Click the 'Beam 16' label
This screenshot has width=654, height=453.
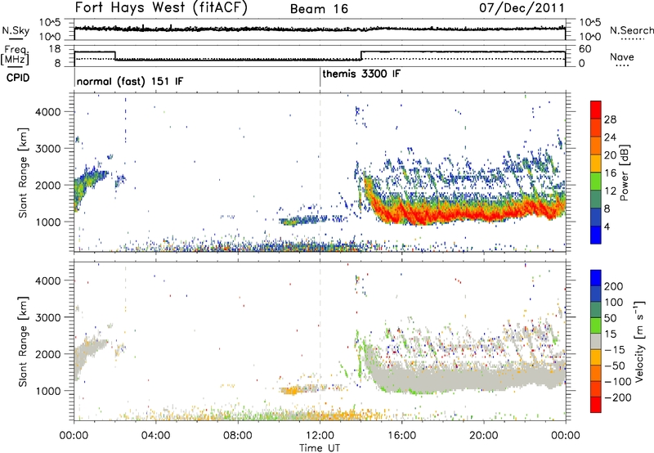319,9
